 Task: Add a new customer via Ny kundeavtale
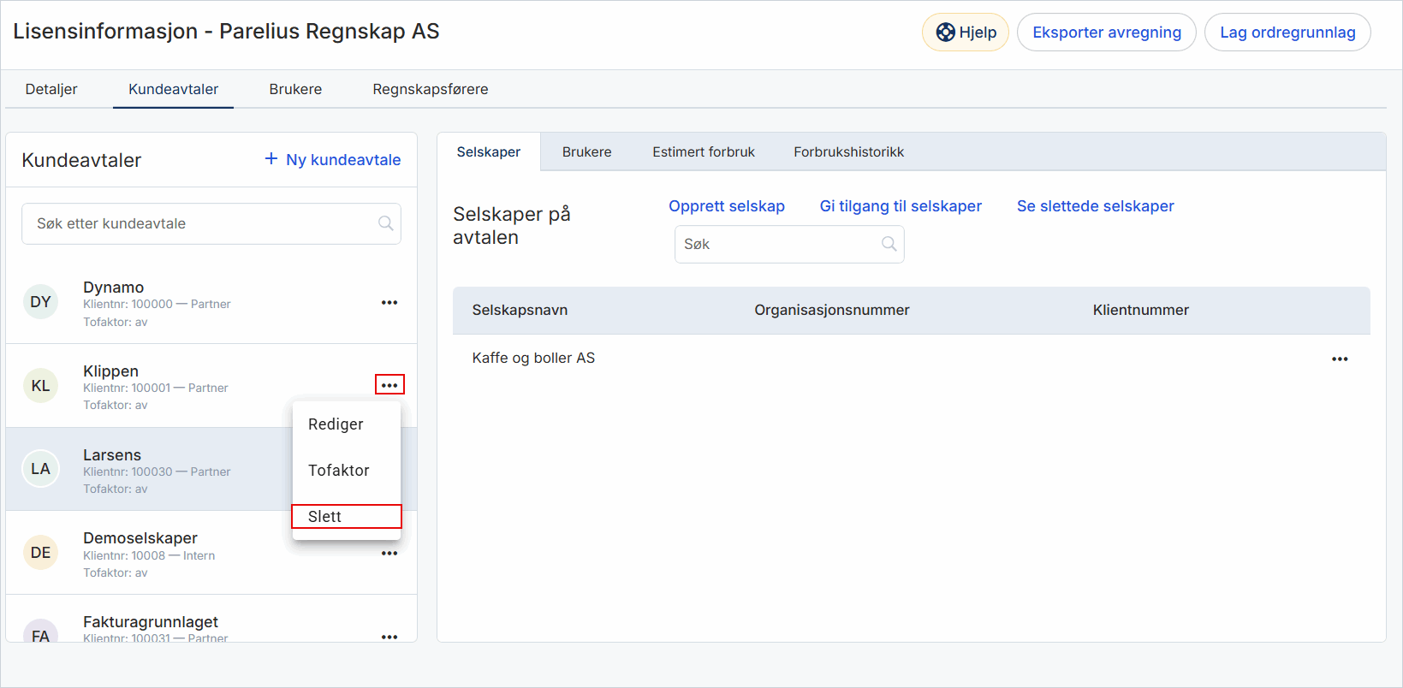[333, 160]
